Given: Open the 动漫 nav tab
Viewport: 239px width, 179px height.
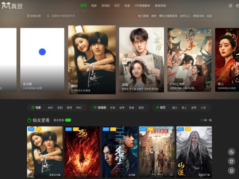Looking at the screenshot, I should click(x=127, y=6).
